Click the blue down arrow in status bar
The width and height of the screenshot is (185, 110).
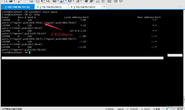click(x=167, y=109)
